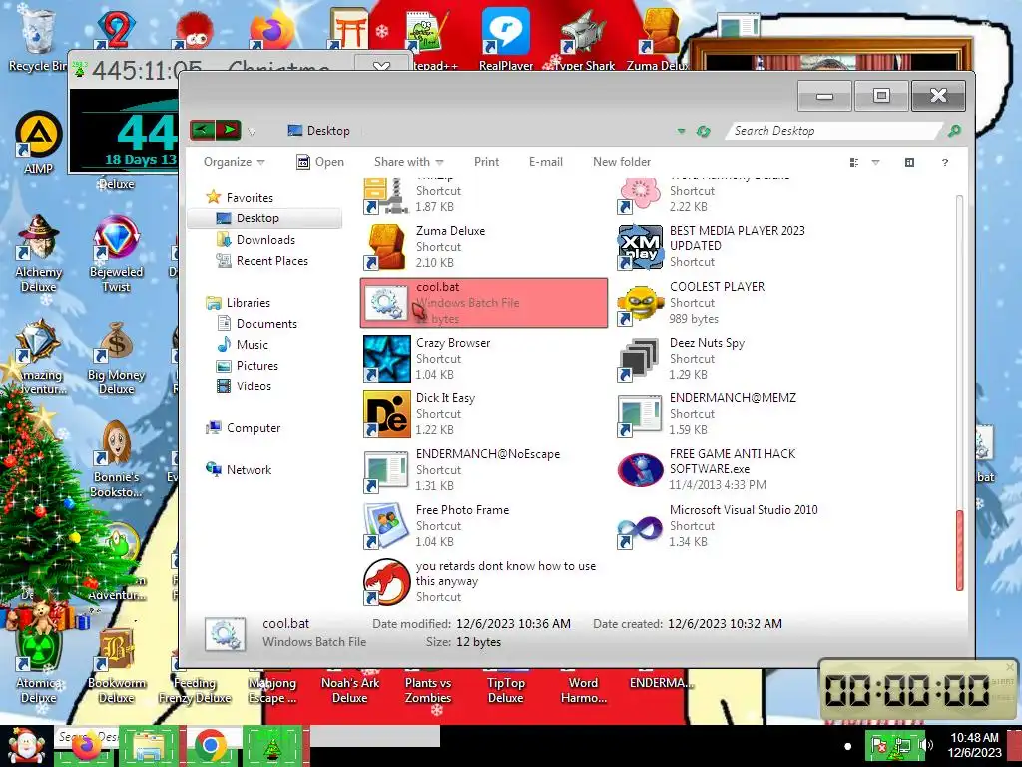Open Firefox from the taskbar
The width and height of the screenshot is (1022, 767).
click(x=87, y=745)
